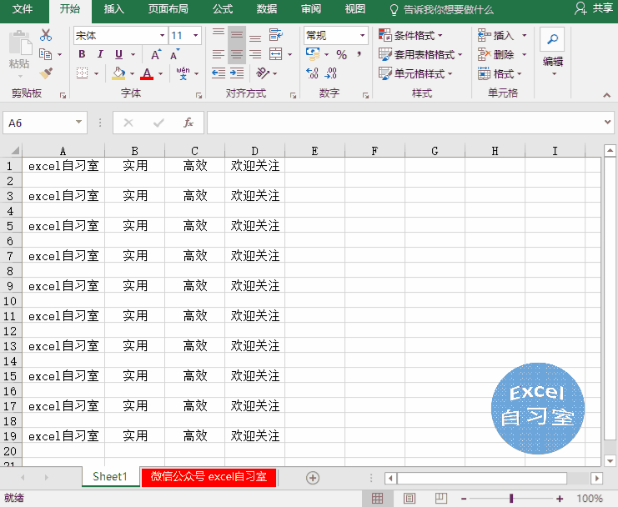The height and width of the screenshot is (507, 618).
Task: Click 插入 cells button in ribbon
Action: pyautogui.click(x=502, y=36)
